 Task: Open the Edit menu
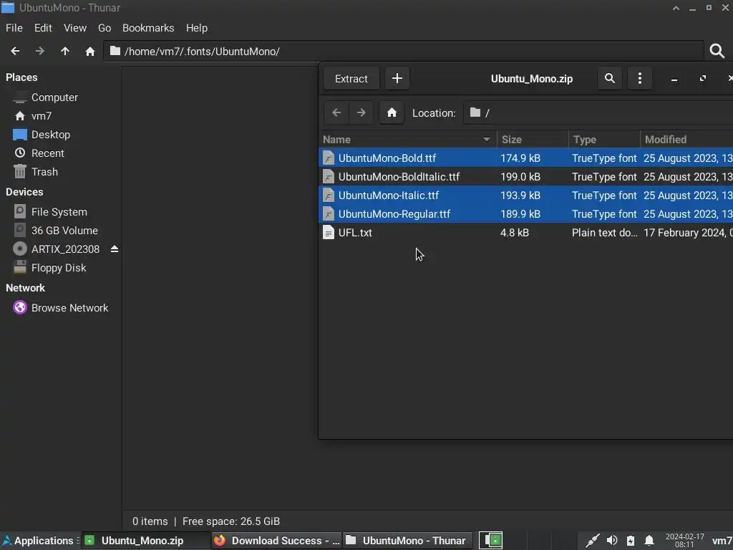[43, 28]
